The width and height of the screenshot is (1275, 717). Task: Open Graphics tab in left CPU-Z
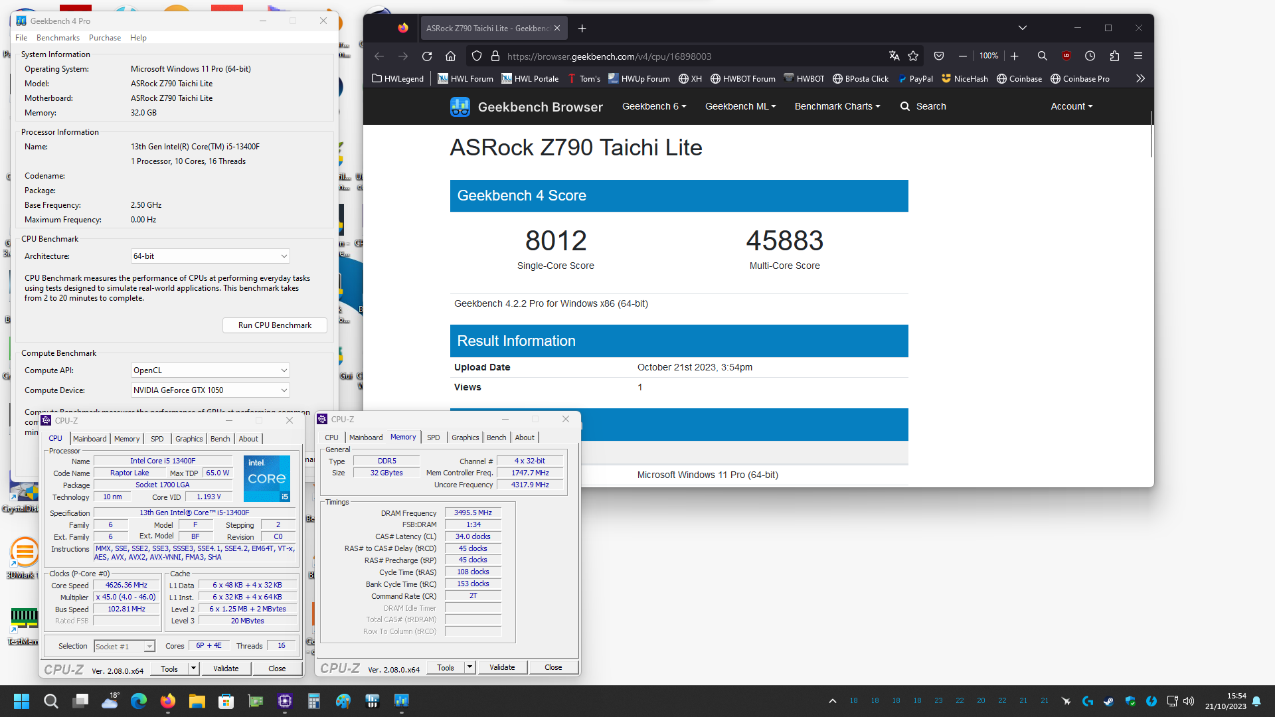189,439
